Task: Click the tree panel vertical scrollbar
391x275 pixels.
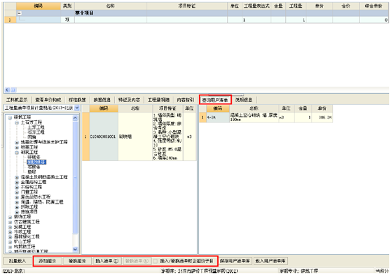Action: pos(75,183)
